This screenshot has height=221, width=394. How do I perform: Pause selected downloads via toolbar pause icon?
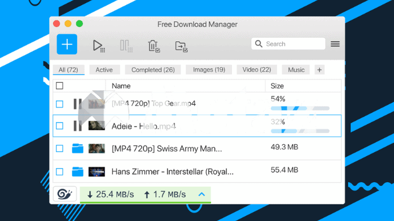(126, 46)
